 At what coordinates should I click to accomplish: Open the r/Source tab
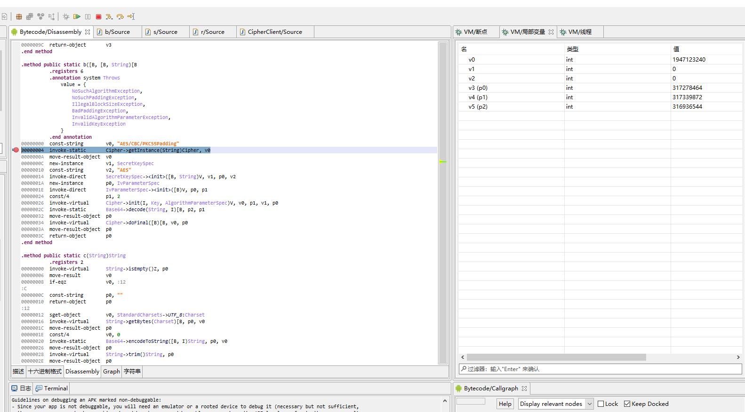[x=213, y=32]
